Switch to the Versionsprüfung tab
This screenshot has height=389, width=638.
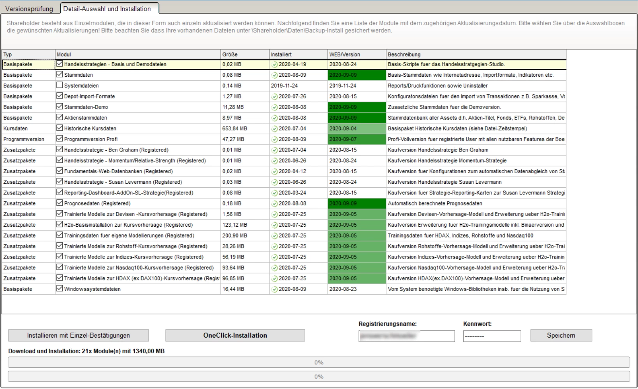29,9
